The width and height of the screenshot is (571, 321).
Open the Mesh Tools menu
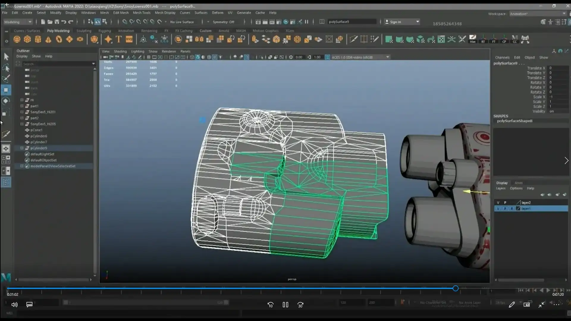[x=142, y=13]
